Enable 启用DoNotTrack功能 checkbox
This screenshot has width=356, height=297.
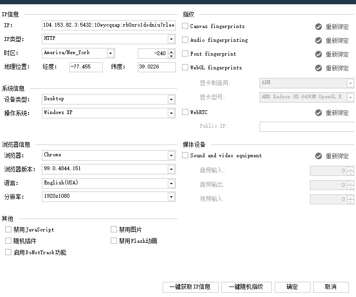[x=8, y=252]
